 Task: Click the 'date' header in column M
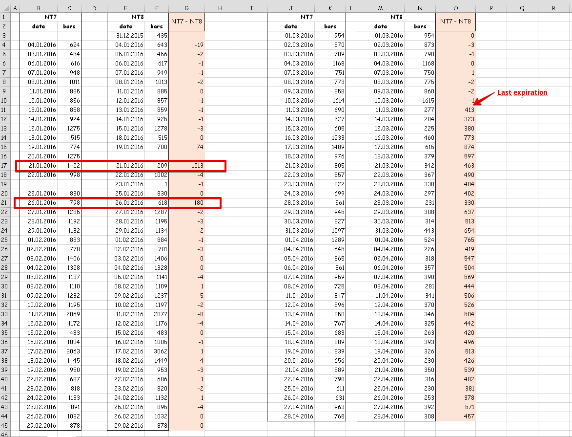pos(381,26)
